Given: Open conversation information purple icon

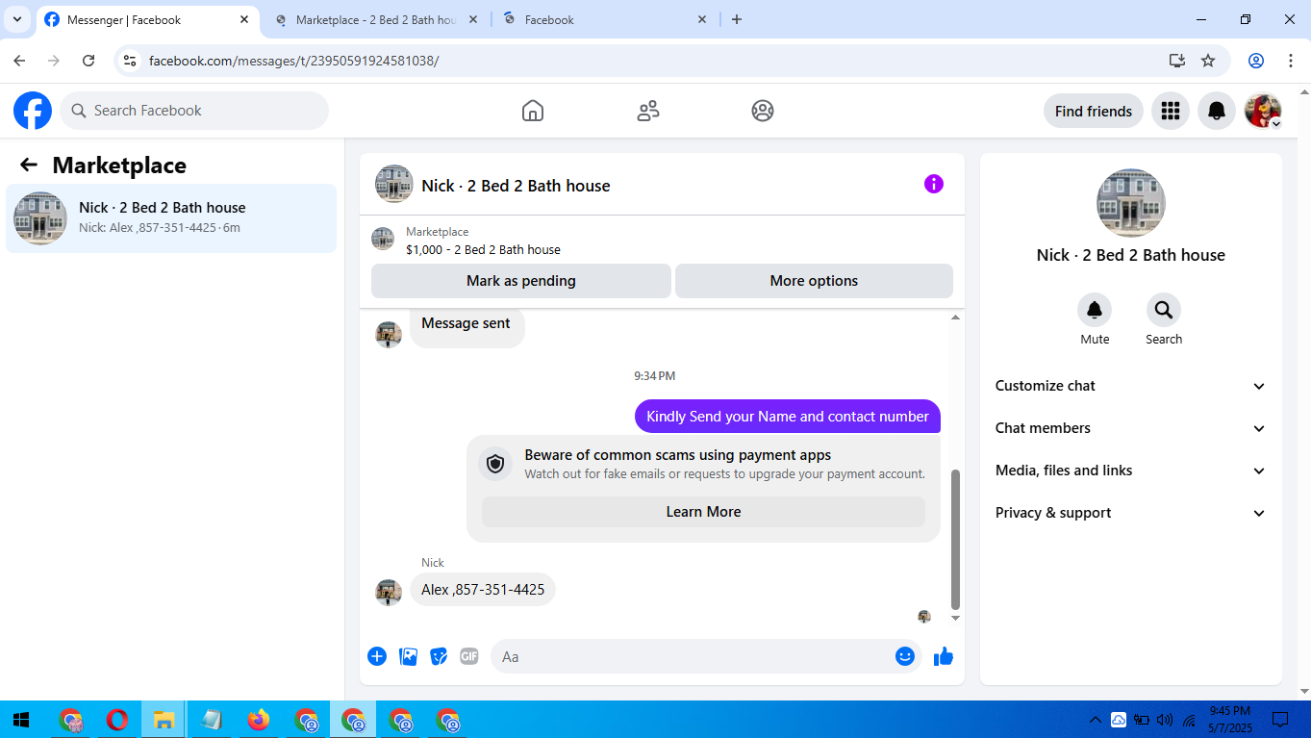Looking at the screenshot, I should [x=934, y=184].
